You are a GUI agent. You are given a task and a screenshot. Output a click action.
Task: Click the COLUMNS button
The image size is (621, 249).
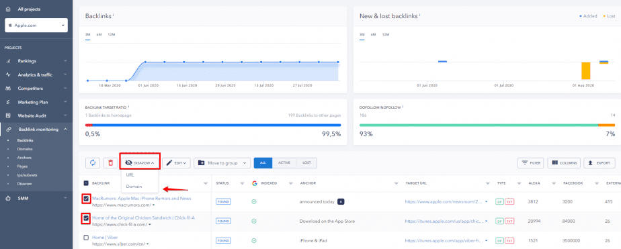[565, 163]
